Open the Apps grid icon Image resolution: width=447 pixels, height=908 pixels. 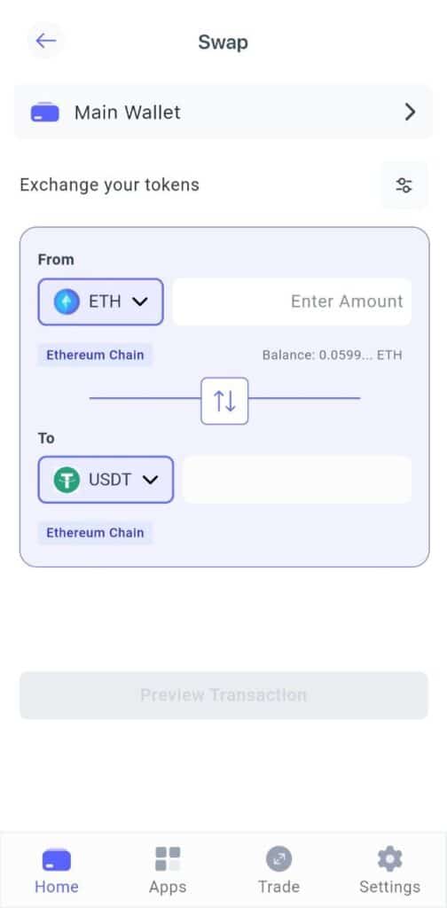pos(168,858)
